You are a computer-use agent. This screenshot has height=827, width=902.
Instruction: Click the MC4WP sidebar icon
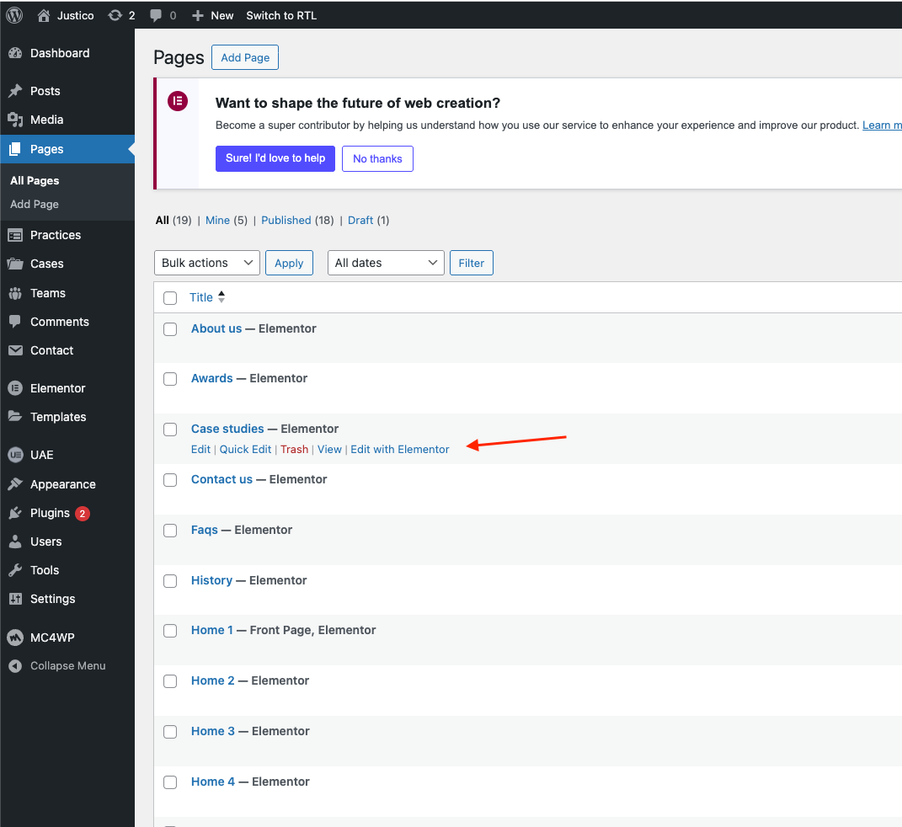pyautogui.click(x=15, y=638)
